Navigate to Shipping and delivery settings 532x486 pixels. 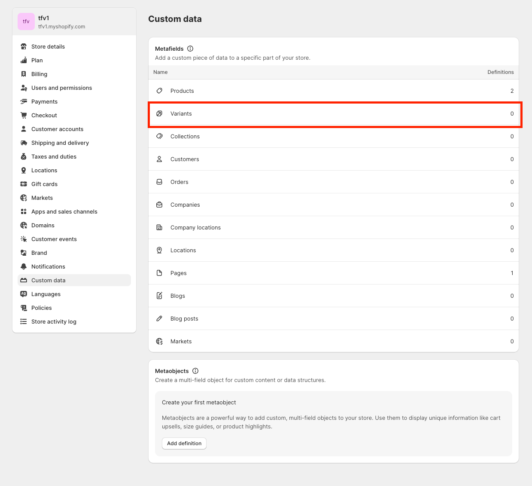[60, 143]
